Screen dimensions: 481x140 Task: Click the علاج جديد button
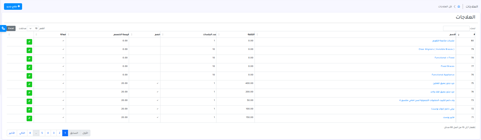[x=13, y=7]
